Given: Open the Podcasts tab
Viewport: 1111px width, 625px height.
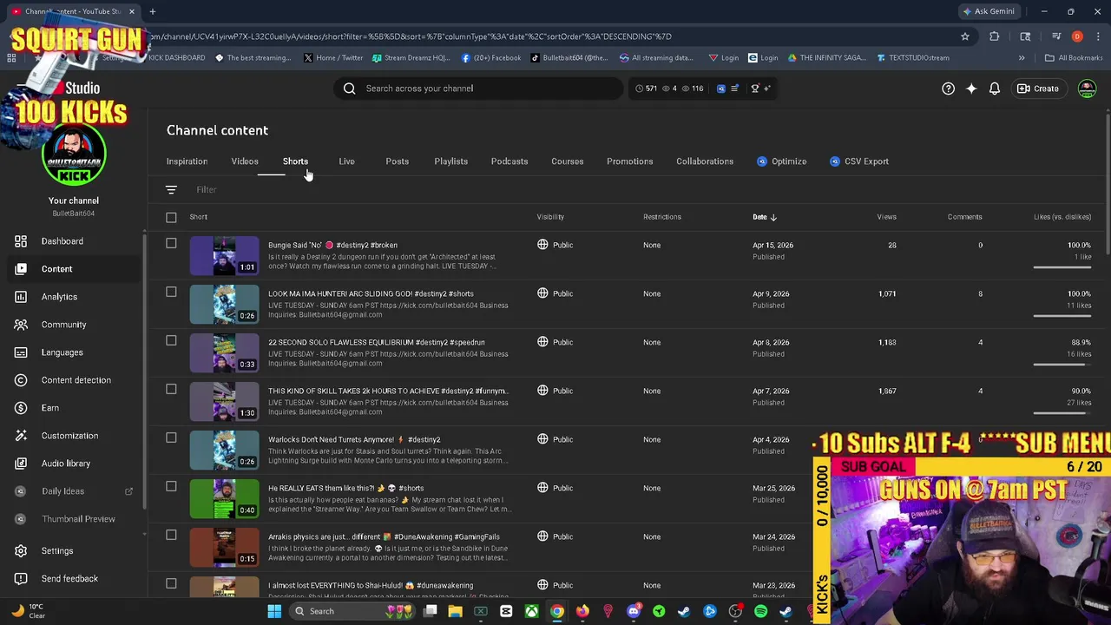Looking at the screenshot, I should 509,161.
